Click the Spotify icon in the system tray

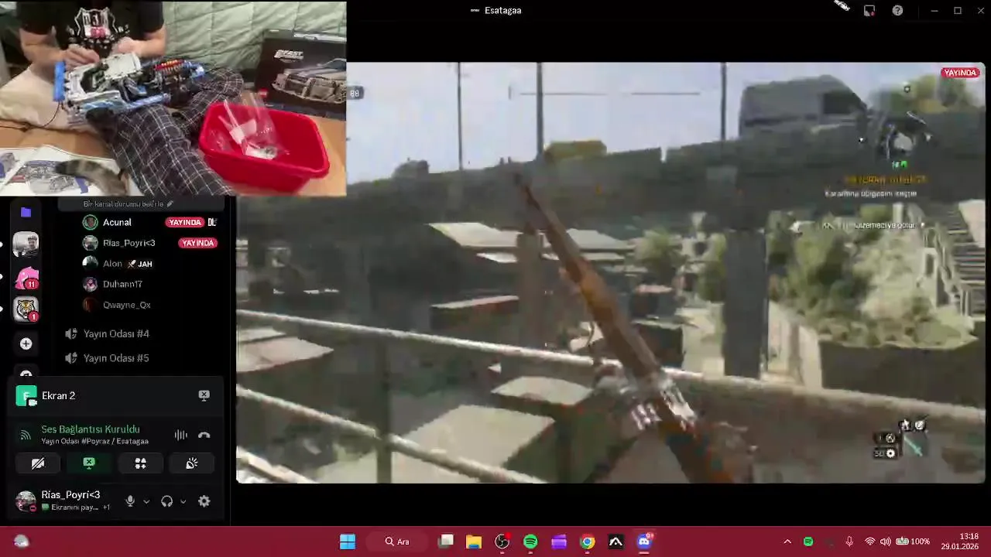[x=808, y=542]
